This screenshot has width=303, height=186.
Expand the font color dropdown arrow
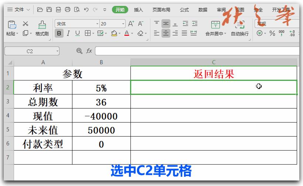click(x=132, y=34)
